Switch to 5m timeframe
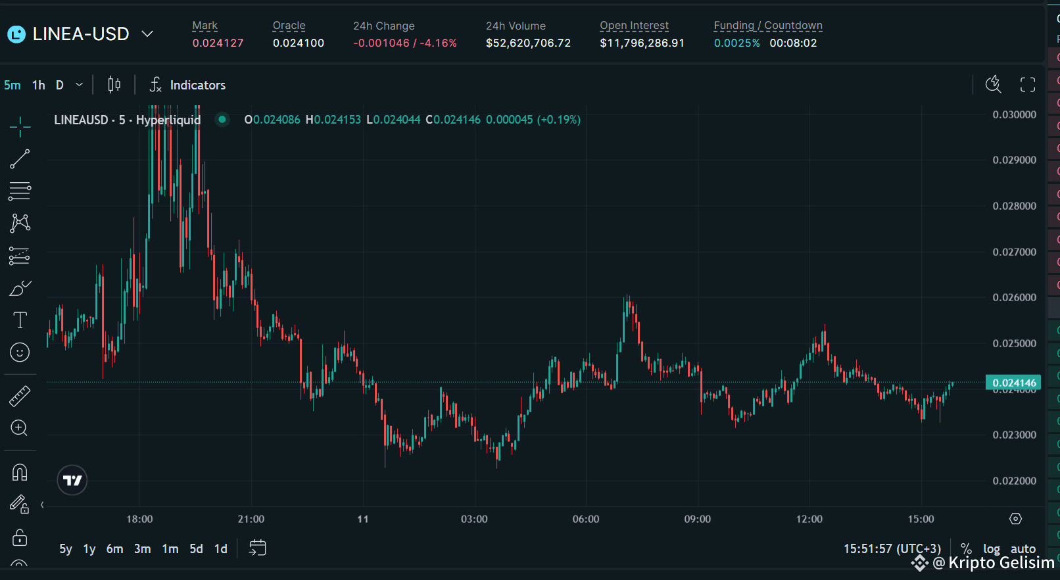This screenshot has height=580, width=1060. [x=12, y=85]
